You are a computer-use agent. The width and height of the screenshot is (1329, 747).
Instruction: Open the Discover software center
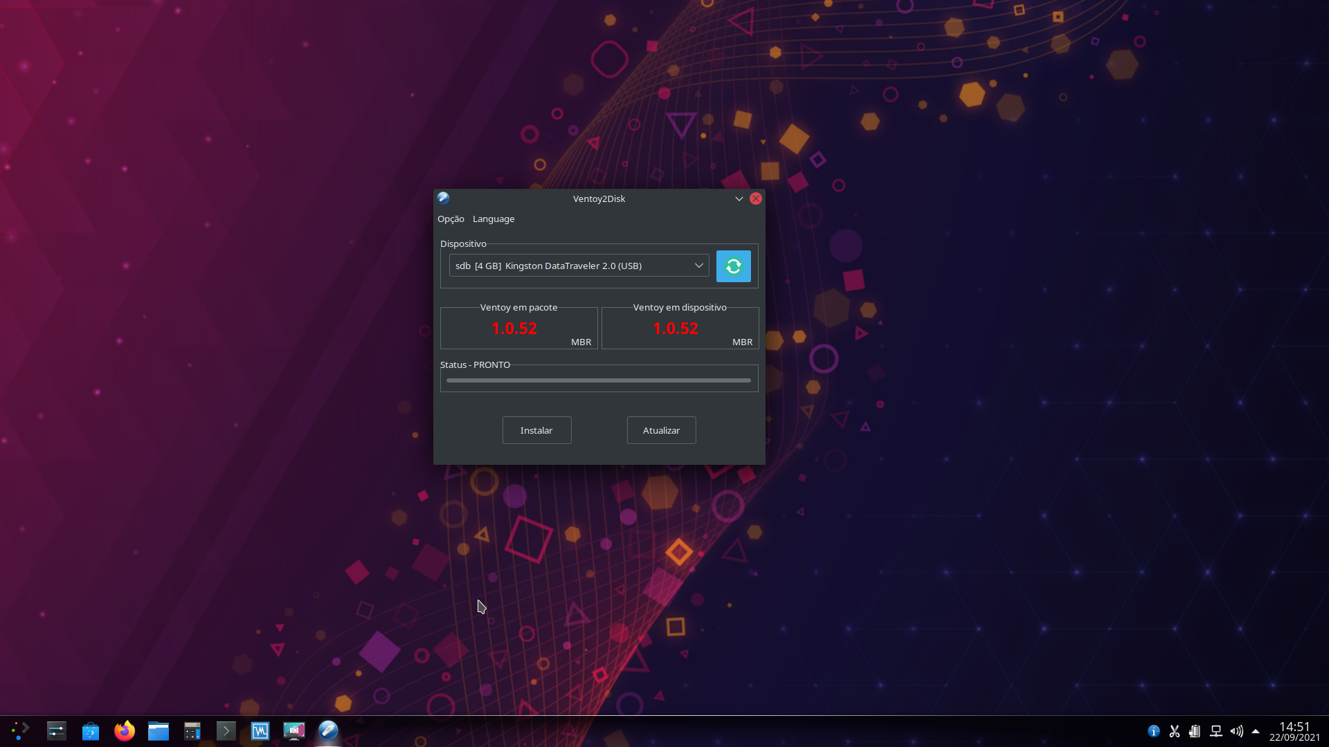91,730
